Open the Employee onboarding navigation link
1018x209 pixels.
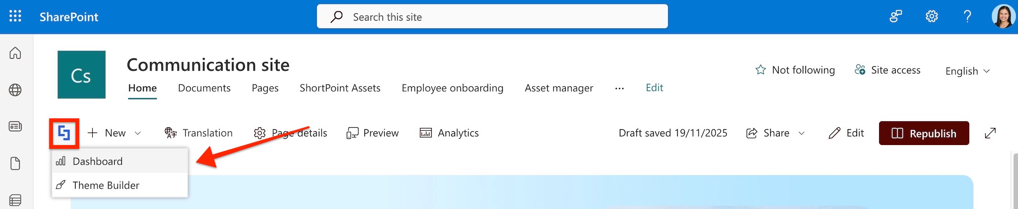pos(452,88)
